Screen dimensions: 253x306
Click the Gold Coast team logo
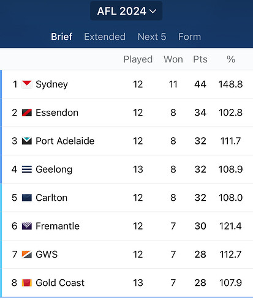[27, 283]
